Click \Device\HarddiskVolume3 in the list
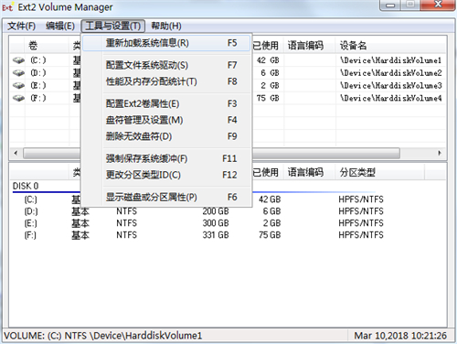 point(390,85)
